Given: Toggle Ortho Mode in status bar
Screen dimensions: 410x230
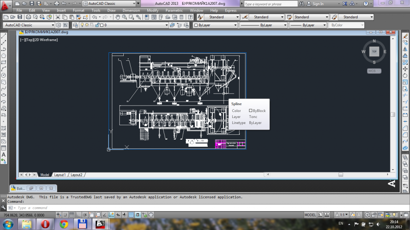Looking at the screenshot, I should tap(78, 215).
